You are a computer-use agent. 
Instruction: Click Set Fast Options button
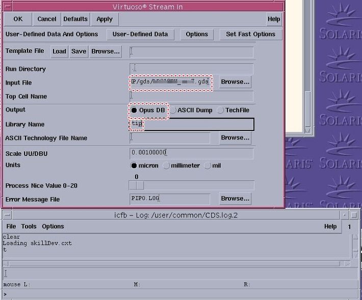(x=251, y=34)
